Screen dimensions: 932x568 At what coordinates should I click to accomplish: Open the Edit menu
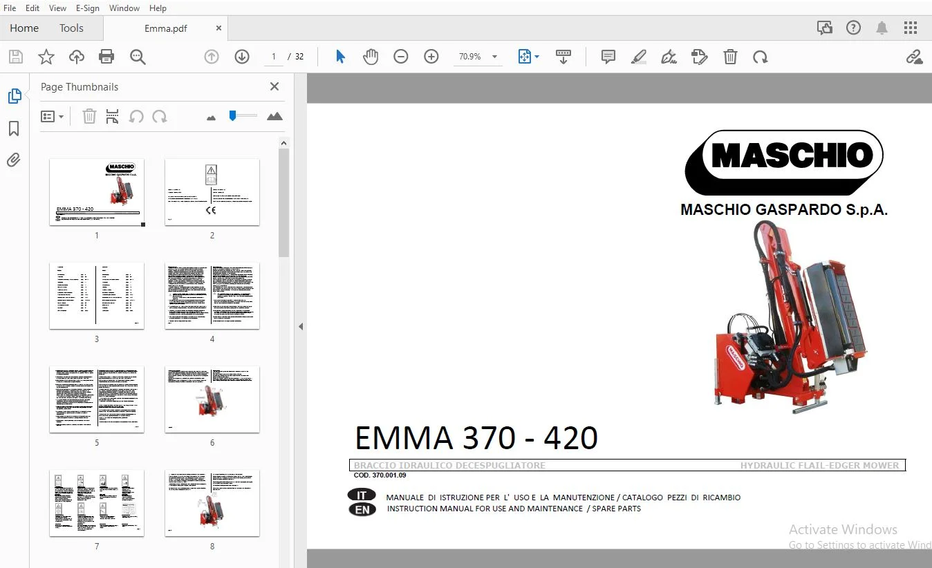32,8
